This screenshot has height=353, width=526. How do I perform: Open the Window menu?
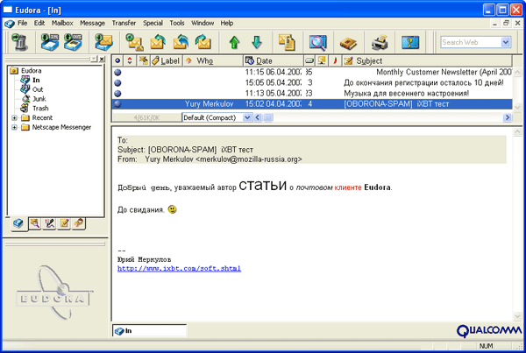203,23
